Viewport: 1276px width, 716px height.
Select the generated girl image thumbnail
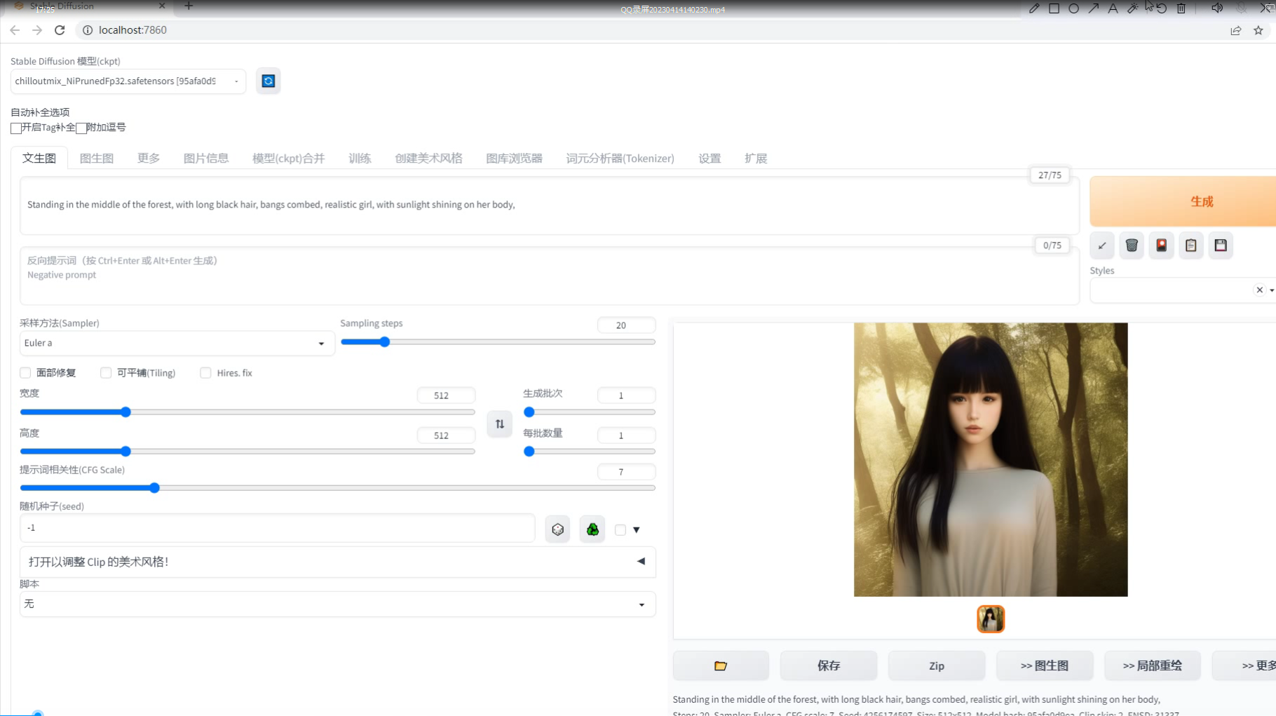(990, 619)
